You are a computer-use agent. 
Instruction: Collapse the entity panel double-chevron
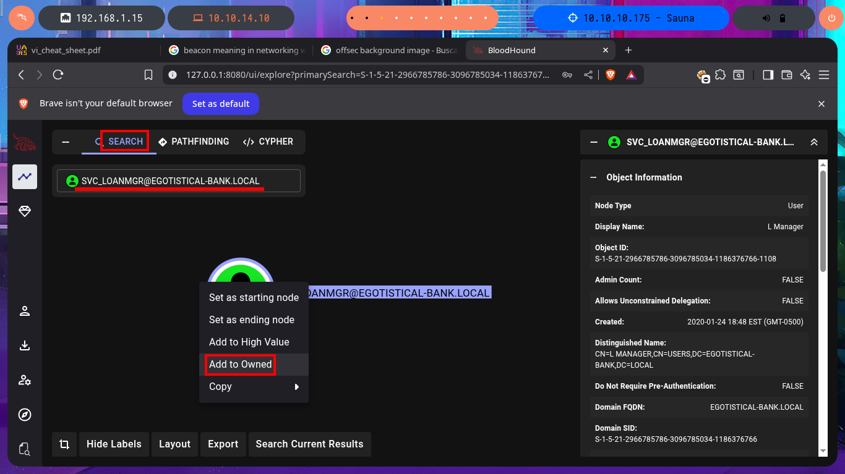click(814, 142)
